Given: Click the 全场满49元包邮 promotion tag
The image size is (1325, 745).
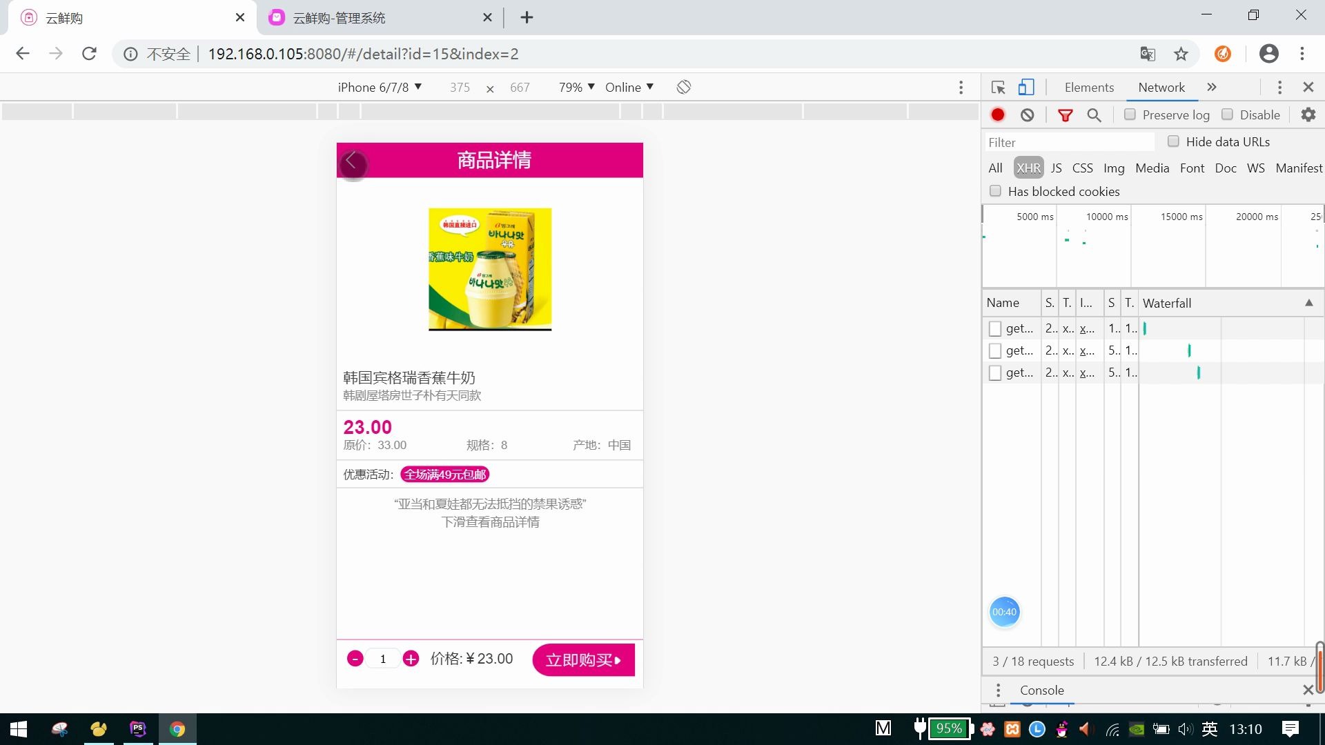Looking at the screenshot, I should 445,474.
